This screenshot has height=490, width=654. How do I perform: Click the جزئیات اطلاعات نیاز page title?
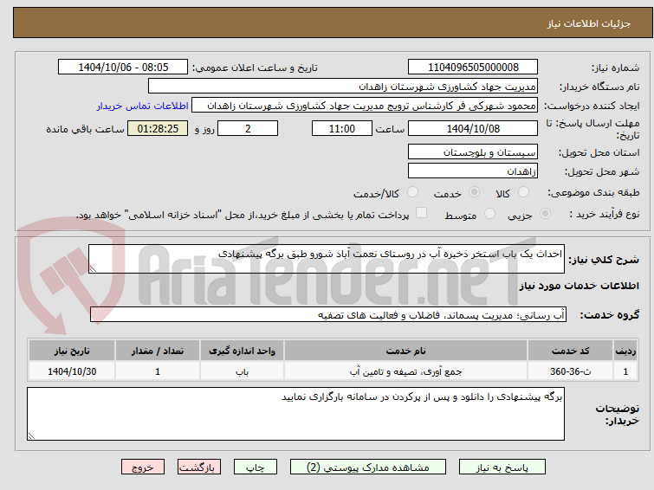pos(588,23)
